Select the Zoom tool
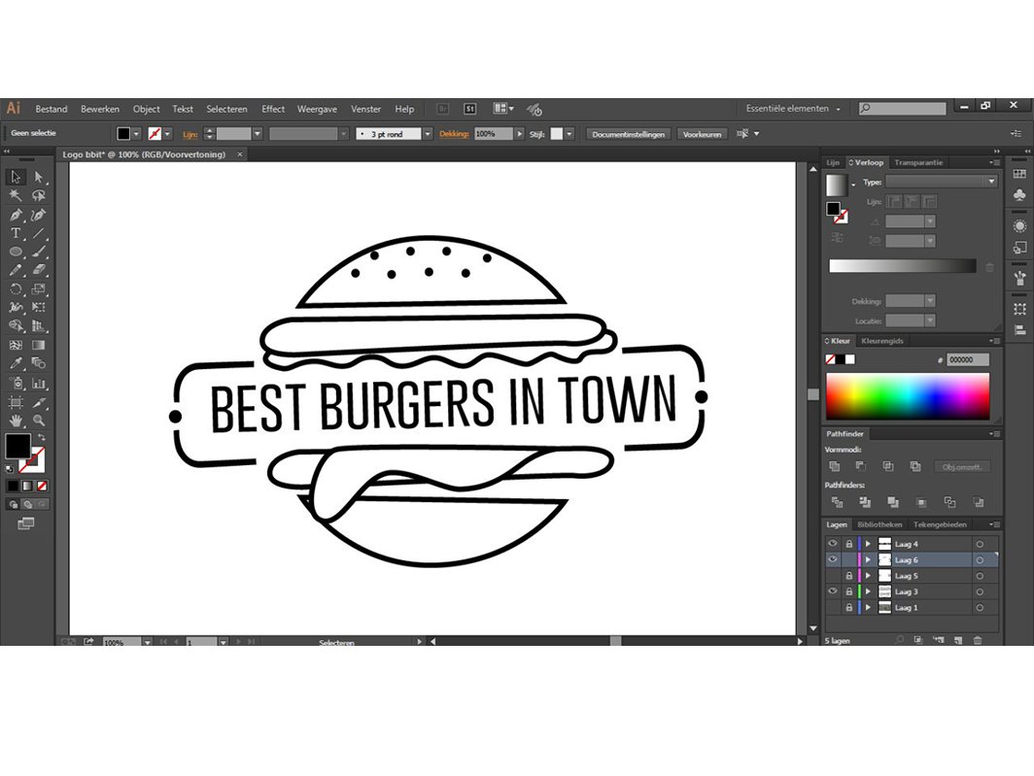 point(39,421)
